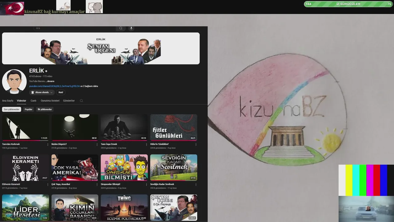This screenshot has height=222, width=394.
Task: Select the İlk yüklenenler filter chip
Action: (45, 109)
